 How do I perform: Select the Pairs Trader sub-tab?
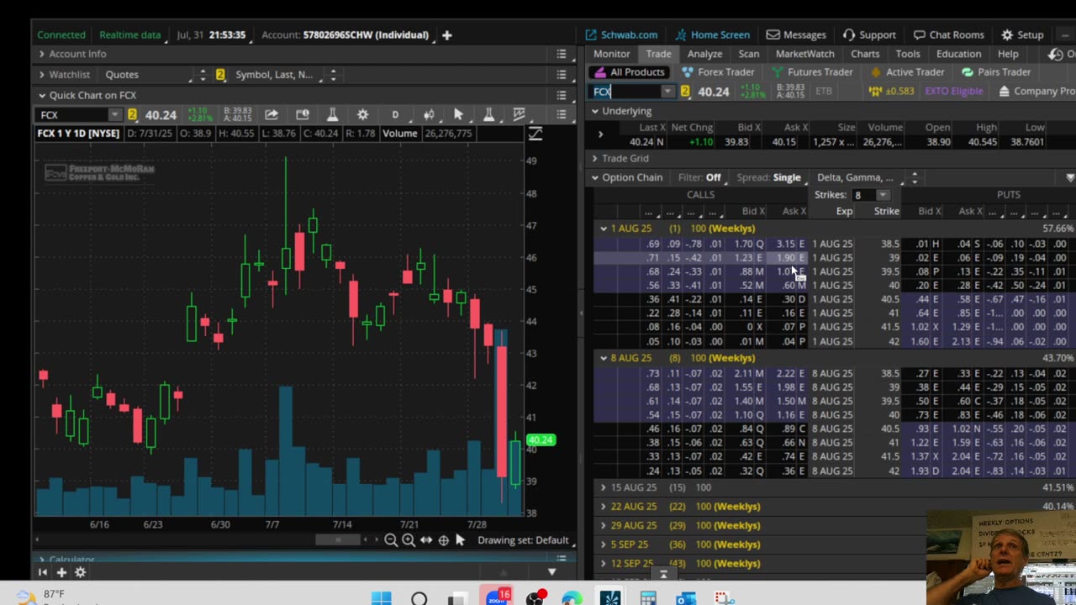click(x=996, y=72)
